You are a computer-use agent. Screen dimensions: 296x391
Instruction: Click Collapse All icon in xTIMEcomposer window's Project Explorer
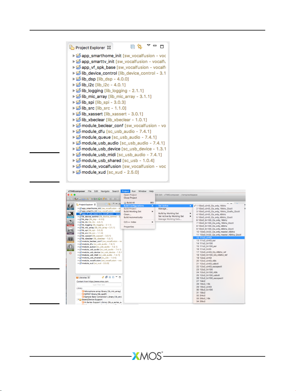[x=106, y=204]
